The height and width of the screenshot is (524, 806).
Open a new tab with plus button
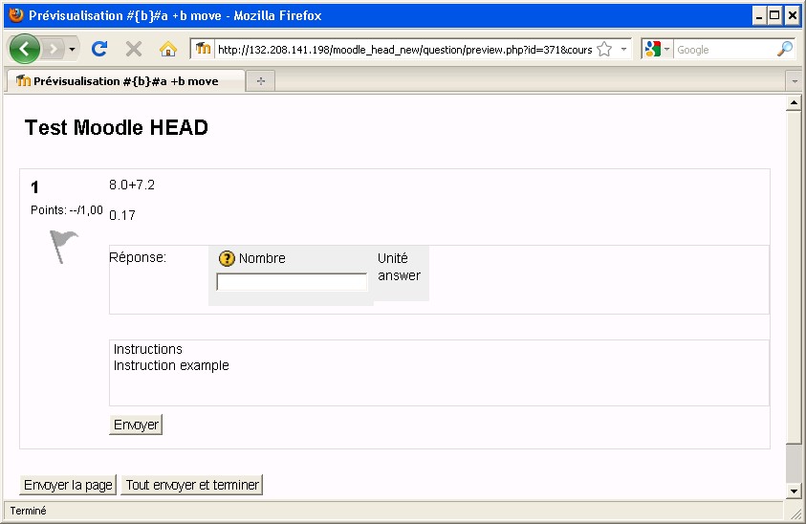(261, 81)
